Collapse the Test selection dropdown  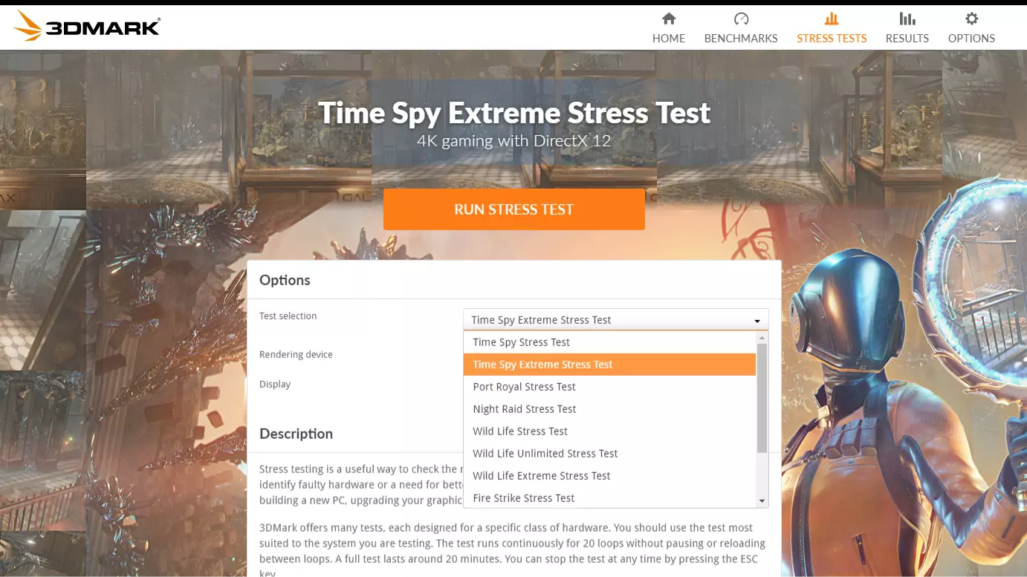click(616, 320)
